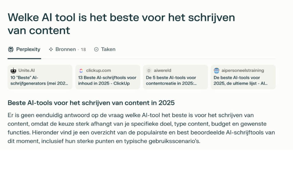Open the Bronnen tab label
Screen dimensions: 293x170
(x=66, y=49)
